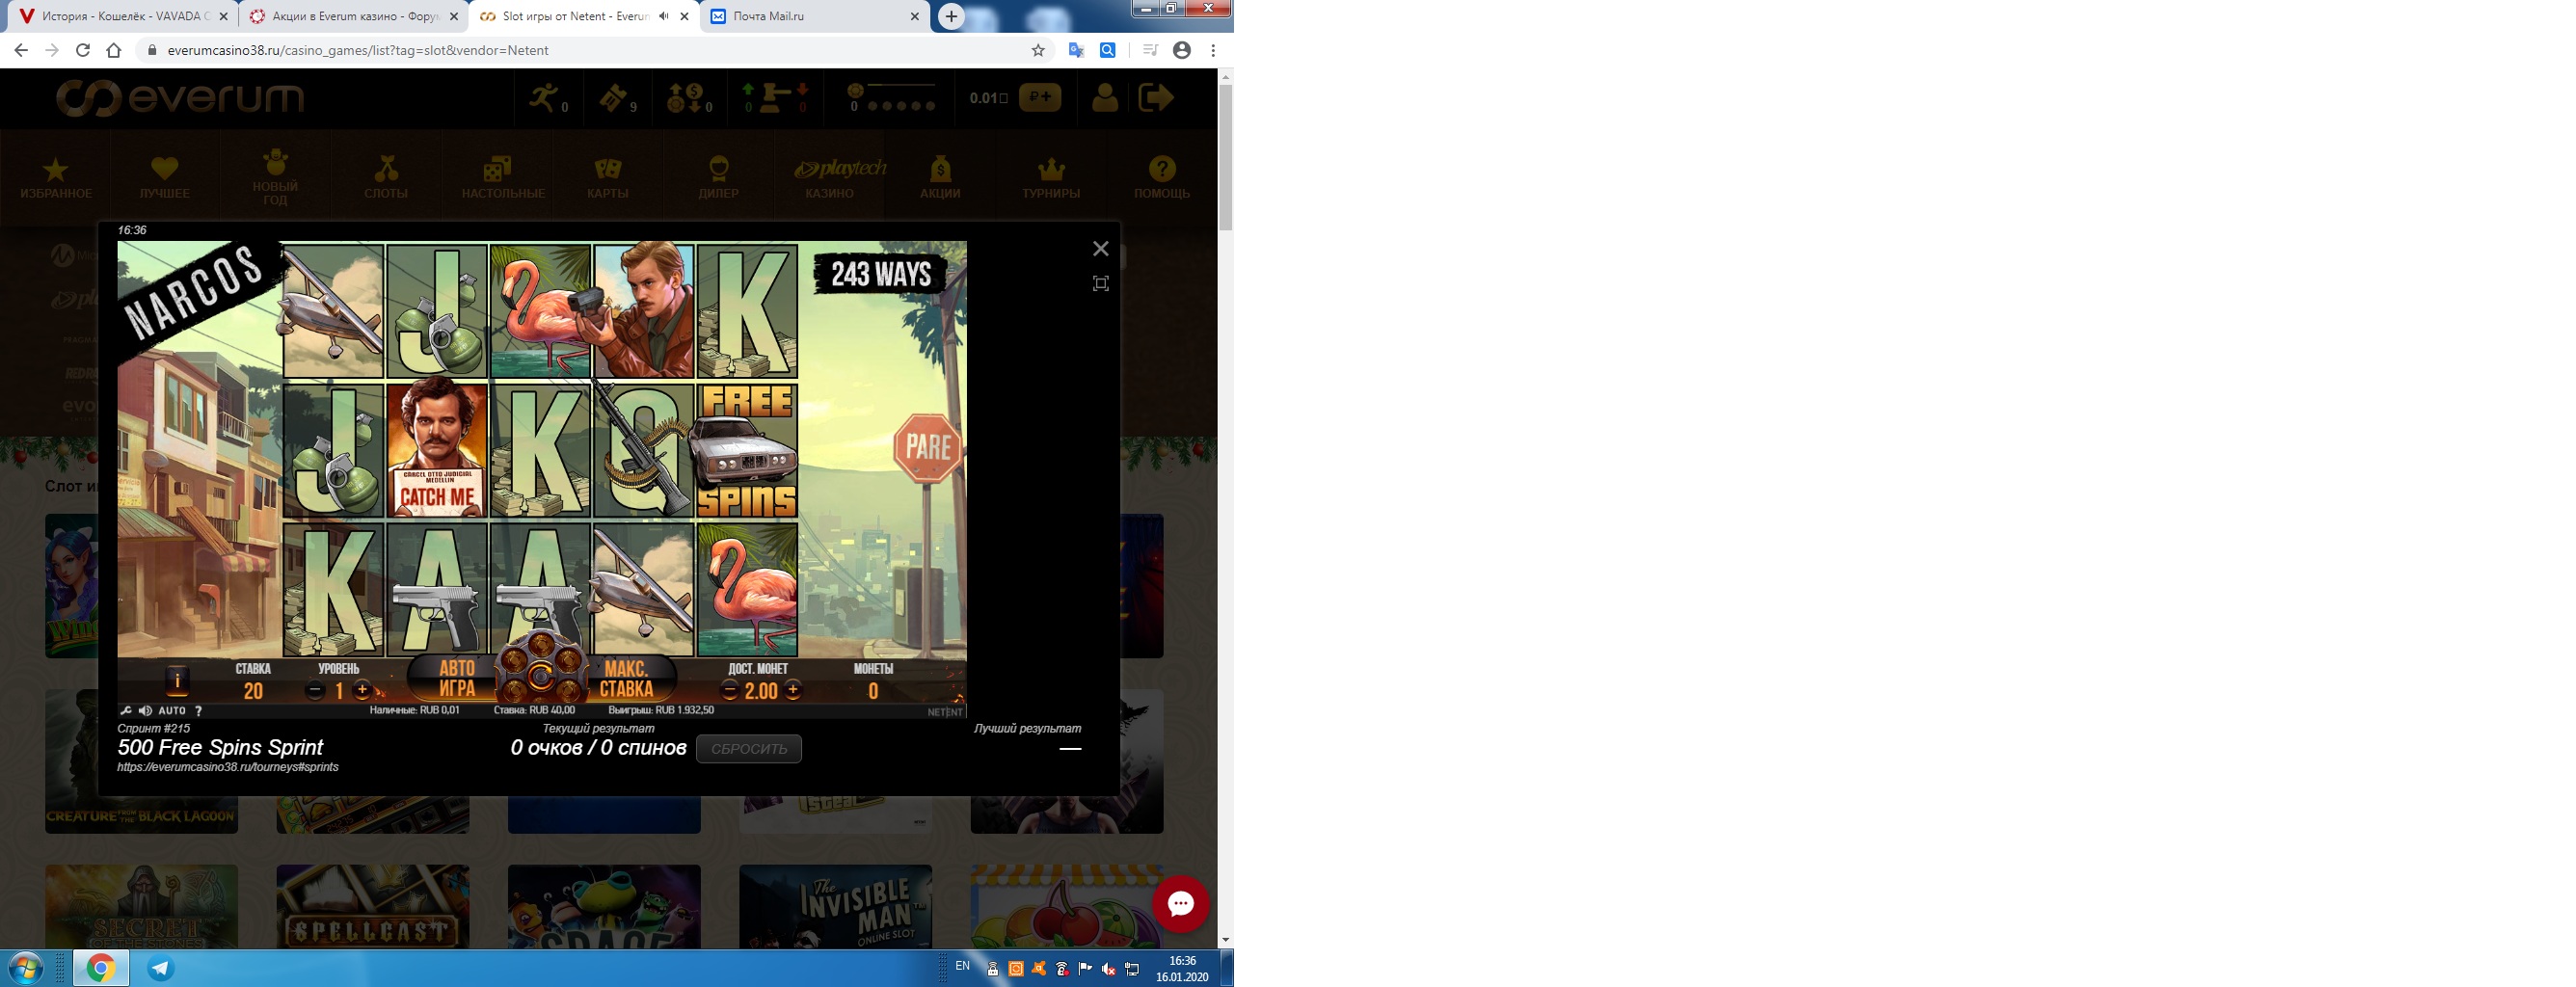Screen dimensions: 2576x987
Task: Open НАСТОЛЬНЫЕ table games
Action: [x=503, y=178]
